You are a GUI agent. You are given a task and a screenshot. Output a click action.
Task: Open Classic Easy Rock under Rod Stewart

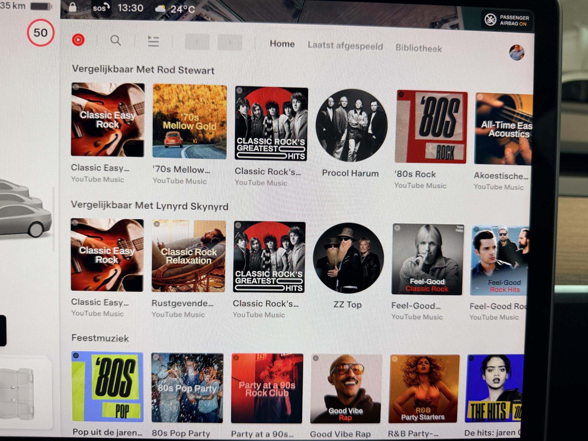pos(108,120)
